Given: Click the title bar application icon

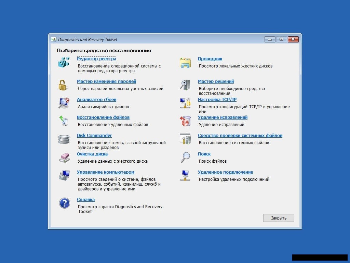Looking at the screenshot, I should click(x=54, y=40).
